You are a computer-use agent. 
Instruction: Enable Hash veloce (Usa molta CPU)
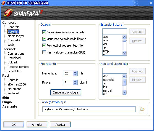(x=44, y=52)
